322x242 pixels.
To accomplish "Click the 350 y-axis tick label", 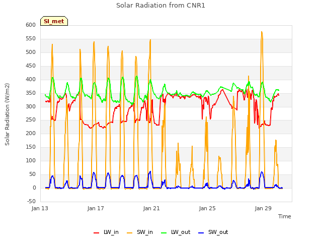I will [31, 93].
